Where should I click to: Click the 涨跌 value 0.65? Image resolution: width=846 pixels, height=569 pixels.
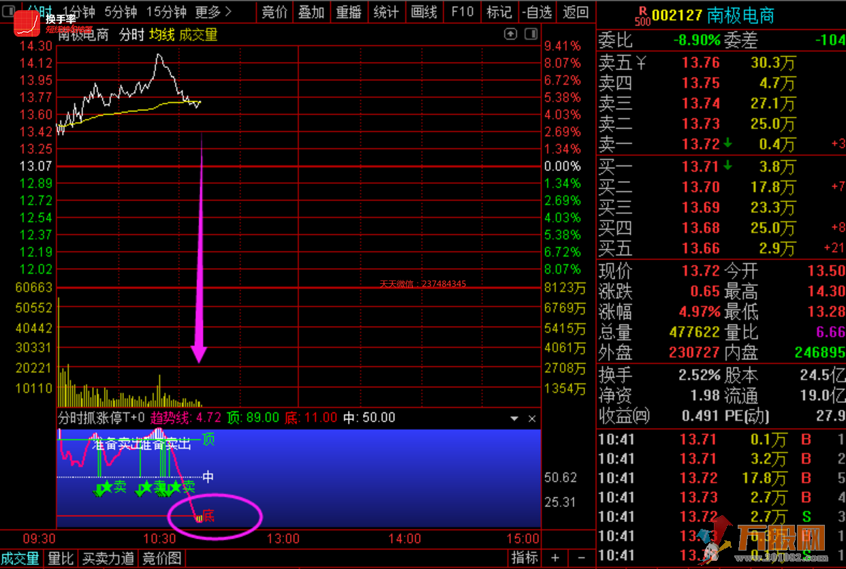click(705, 292)
